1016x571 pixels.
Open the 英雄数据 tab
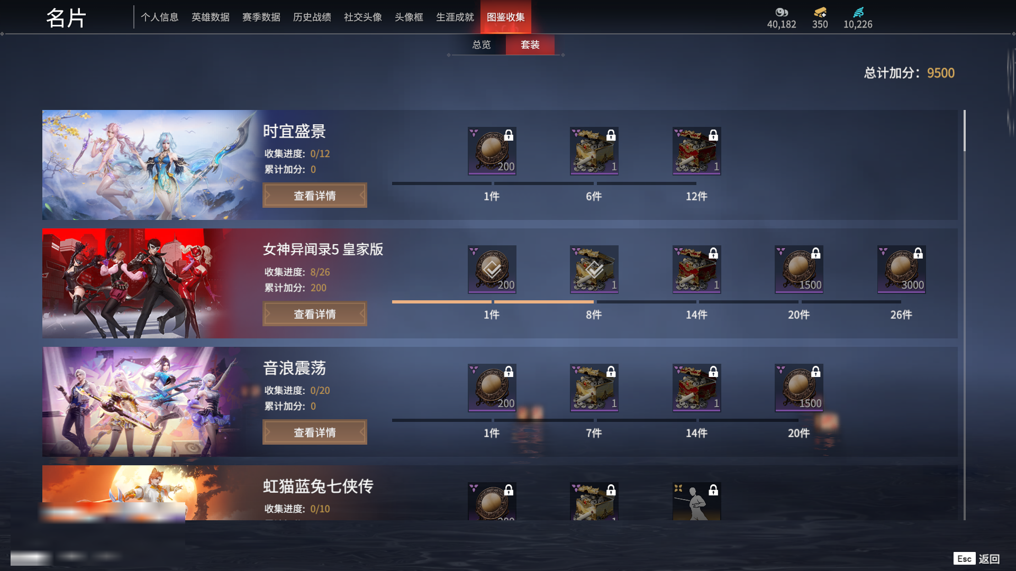(x=211, y=17)
